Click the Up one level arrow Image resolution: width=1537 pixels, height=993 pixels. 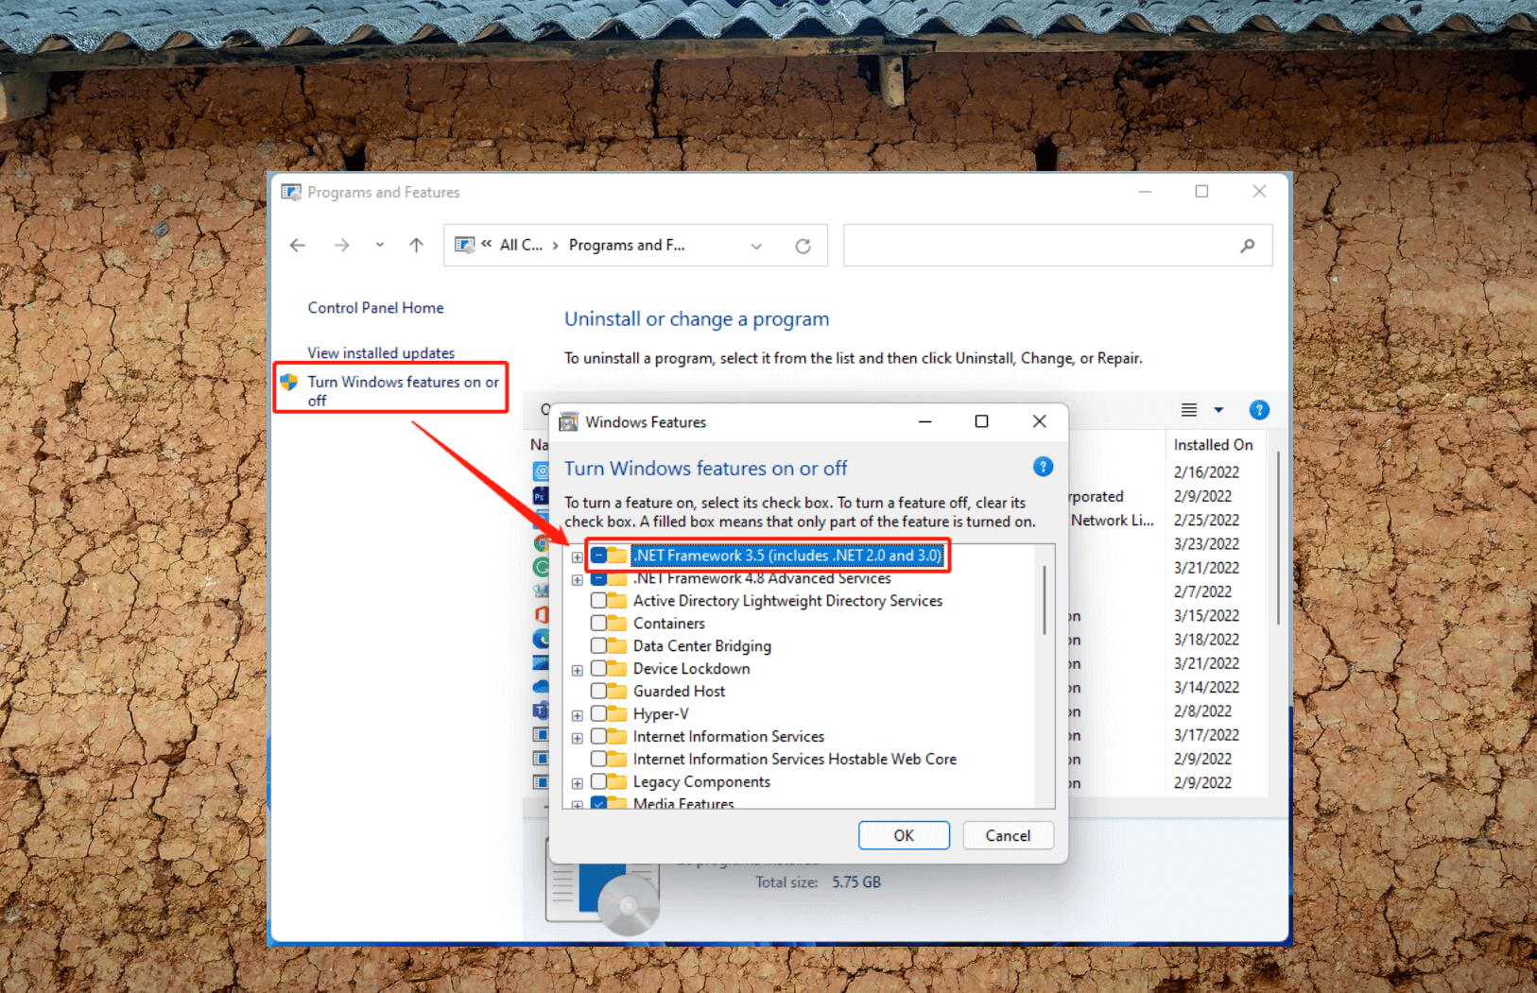pyautogui.click(x=416, y=246)
